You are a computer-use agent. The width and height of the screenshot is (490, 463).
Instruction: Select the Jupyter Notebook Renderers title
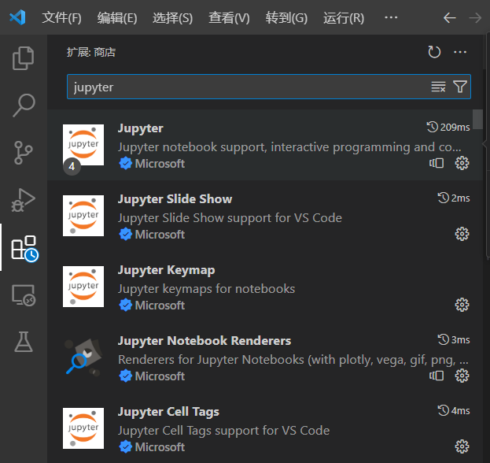pos(204,341)
